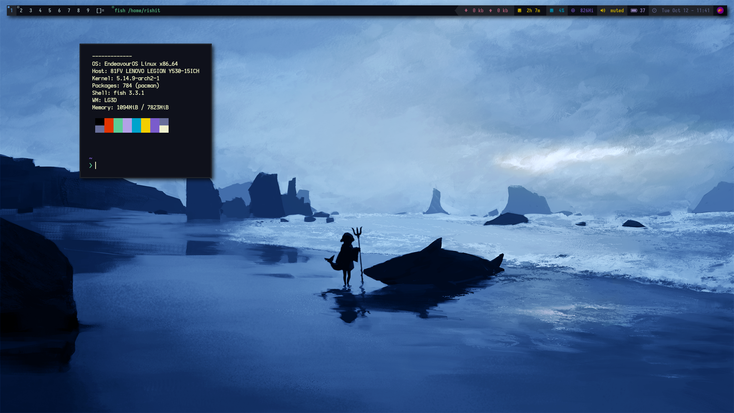Click the lavender color block in terminal

[x=127, y=125]
